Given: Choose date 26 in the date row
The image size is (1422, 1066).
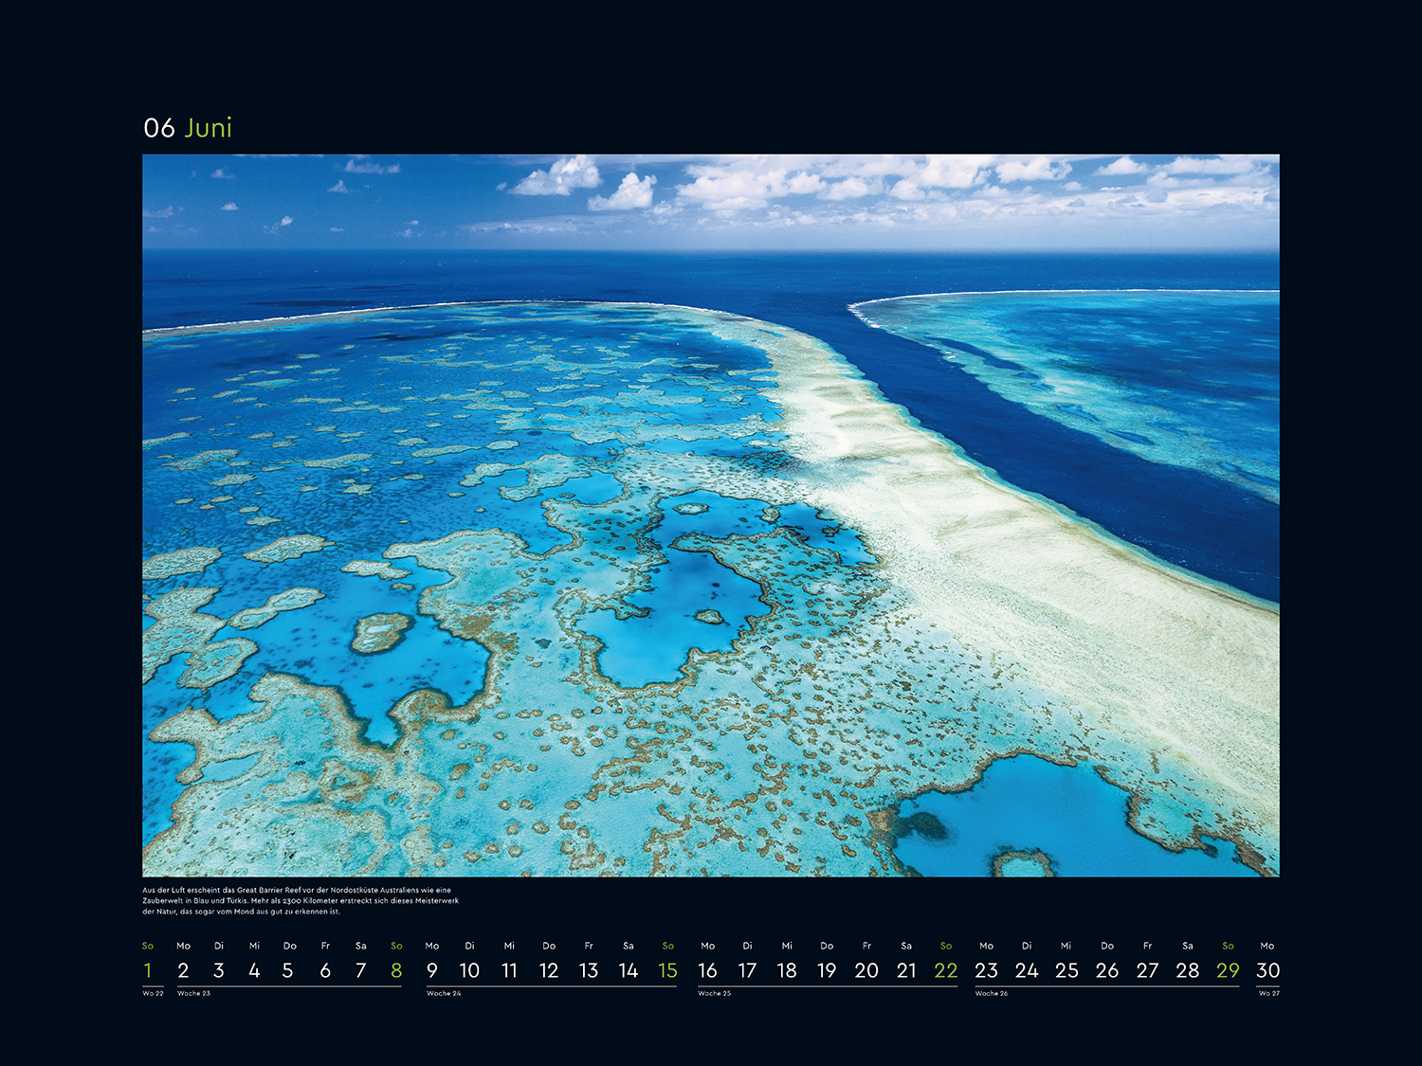Looking at the screenshot, I should 1106,970.
